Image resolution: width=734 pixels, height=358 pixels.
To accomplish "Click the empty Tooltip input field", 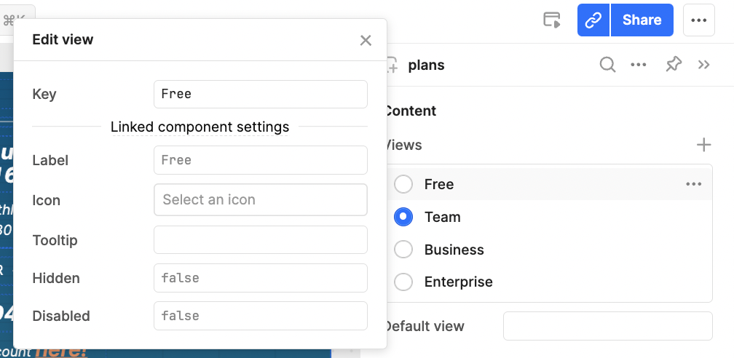I will [260, 239].
